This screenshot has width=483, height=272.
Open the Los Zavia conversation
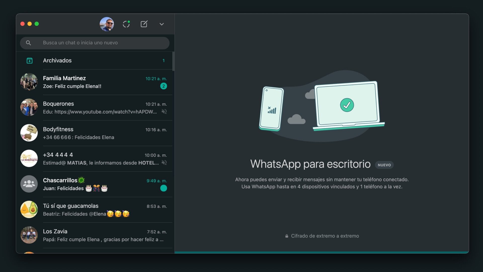pos(96,235)
